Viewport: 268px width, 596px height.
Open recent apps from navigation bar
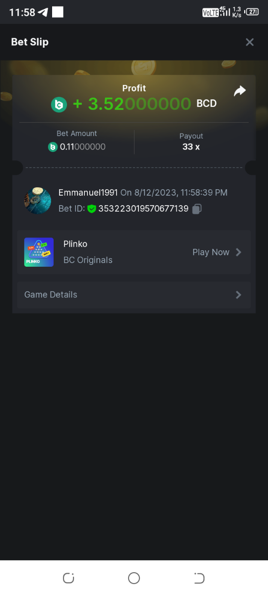coord(68,578)
